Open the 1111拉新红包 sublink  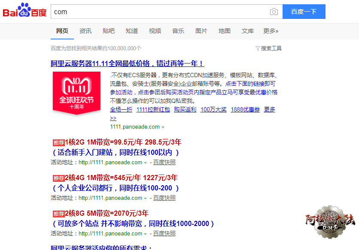(x=153, y=109)
